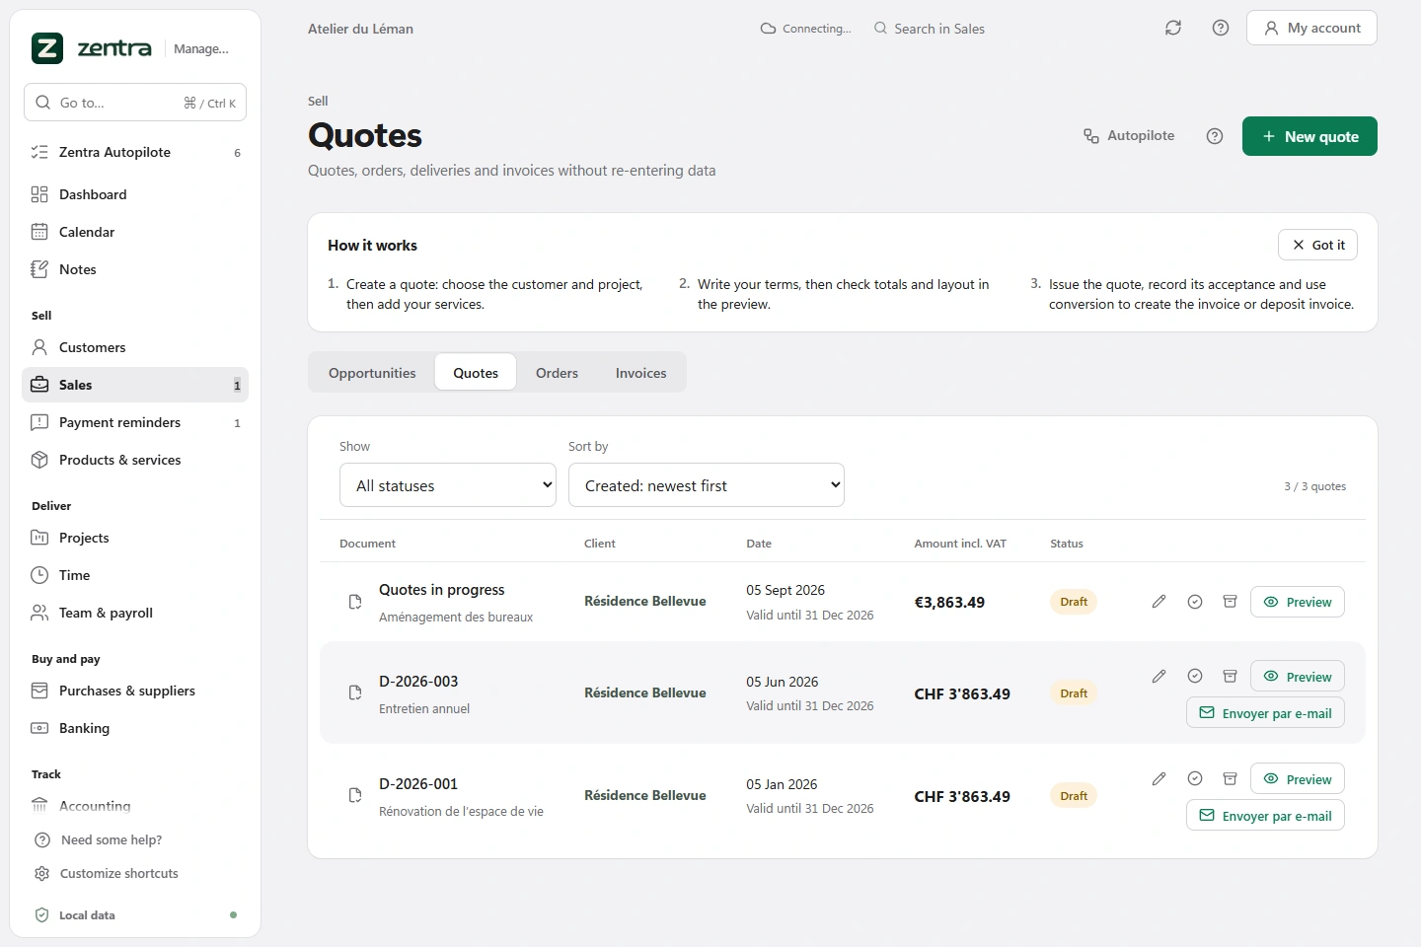
Task: Open Notes from the sidebar
Action: click(x=135, y=269)
